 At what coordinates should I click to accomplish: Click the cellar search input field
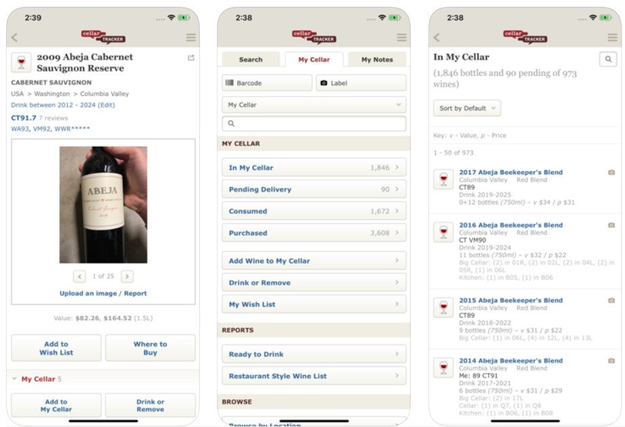[314, 124]
